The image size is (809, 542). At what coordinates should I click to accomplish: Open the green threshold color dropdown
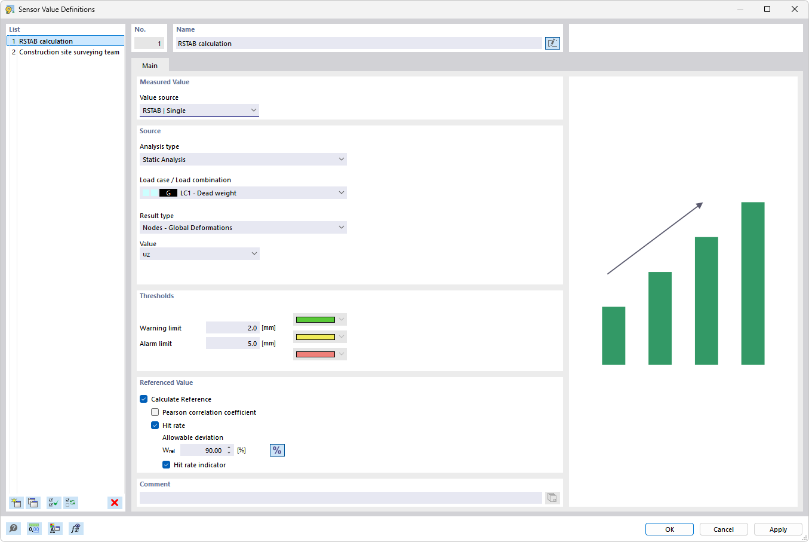[320, 320]
